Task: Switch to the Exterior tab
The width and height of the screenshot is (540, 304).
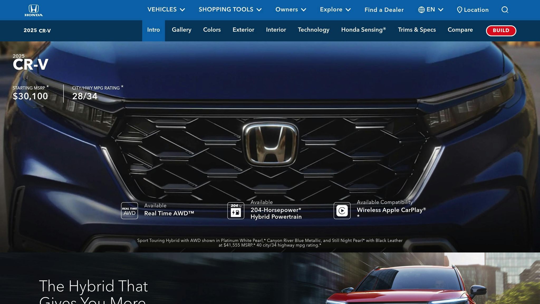Action: click(243, 30)
